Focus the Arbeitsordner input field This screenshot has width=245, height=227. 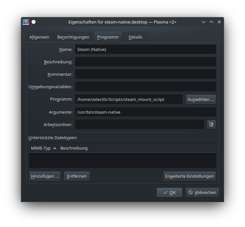pos(139,124)
